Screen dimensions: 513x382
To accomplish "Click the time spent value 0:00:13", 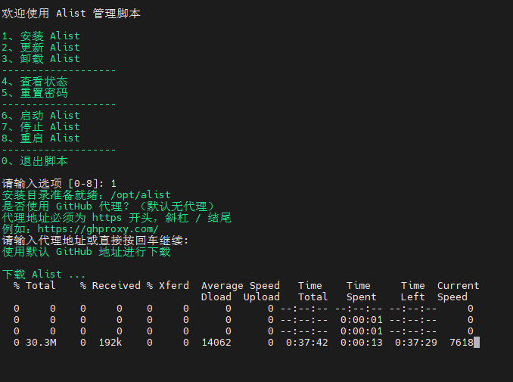I will [362, 343].
